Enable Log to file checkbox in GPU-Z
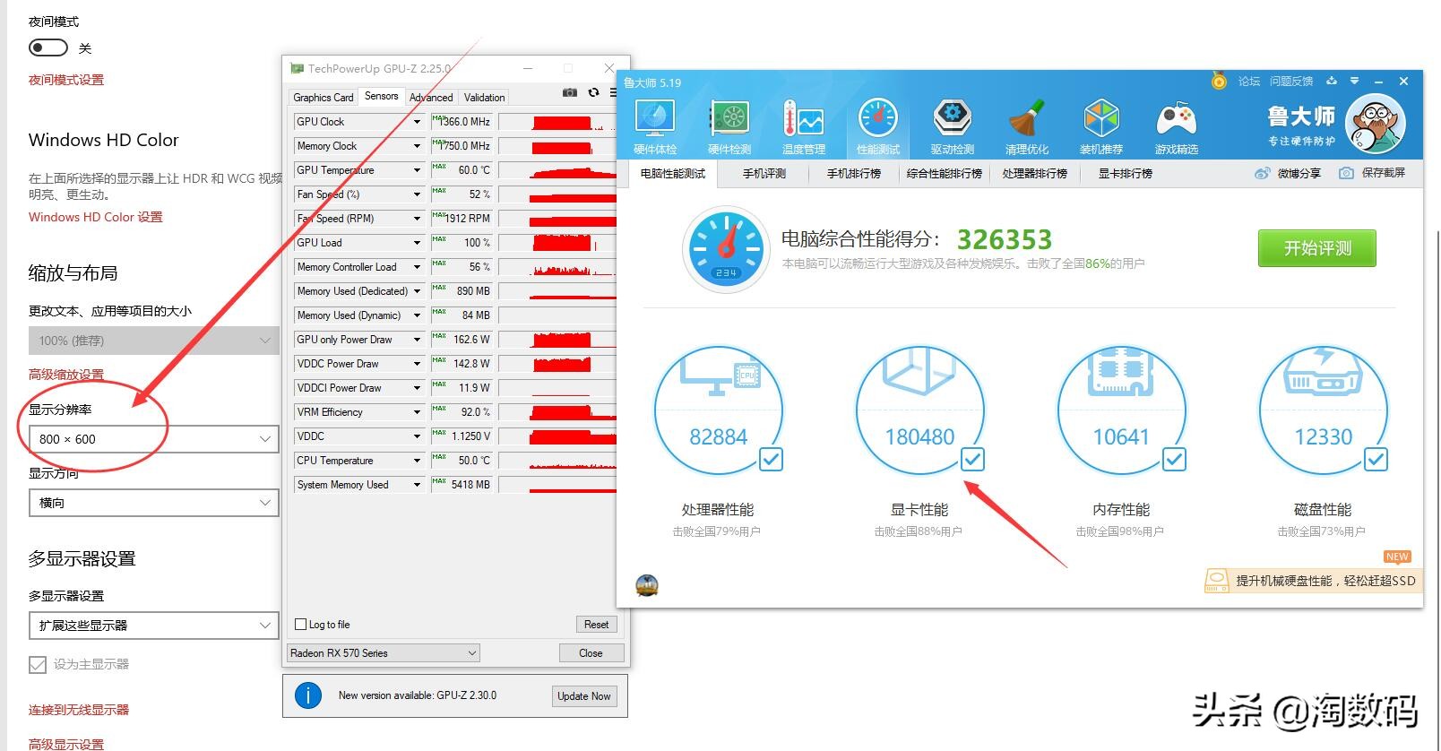Screen dimensions: 1441x751 (x=301, y=625)
